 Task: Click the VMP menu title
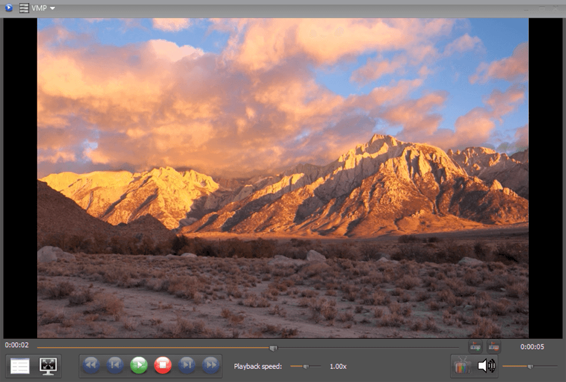40,9
